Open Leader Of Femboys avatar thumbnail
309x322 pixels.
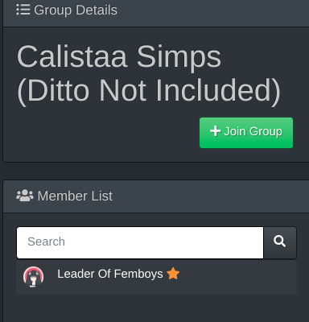(33, 277)
